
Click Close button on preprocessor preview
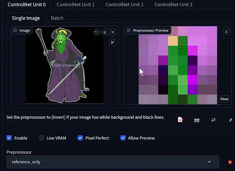pos(224,99)
